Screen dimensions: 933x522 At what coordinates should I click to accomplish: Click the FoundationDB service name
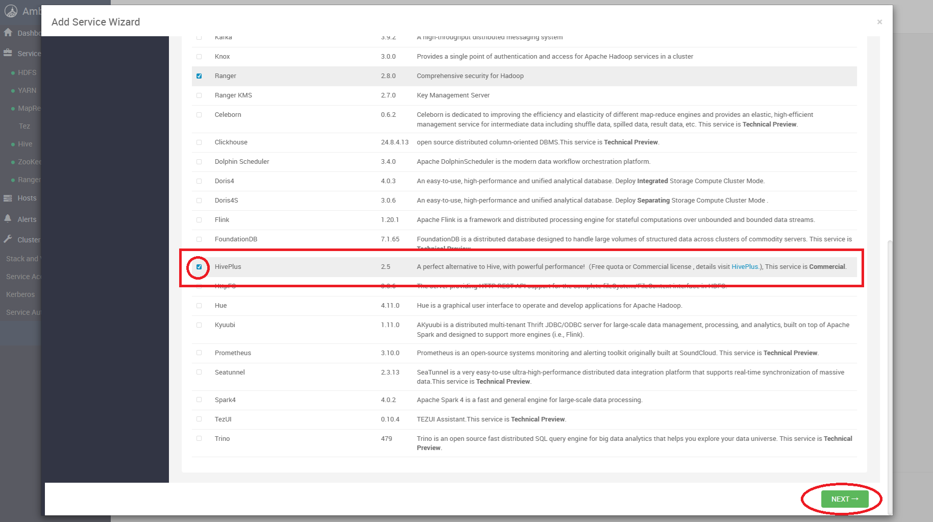pos(236,239)
